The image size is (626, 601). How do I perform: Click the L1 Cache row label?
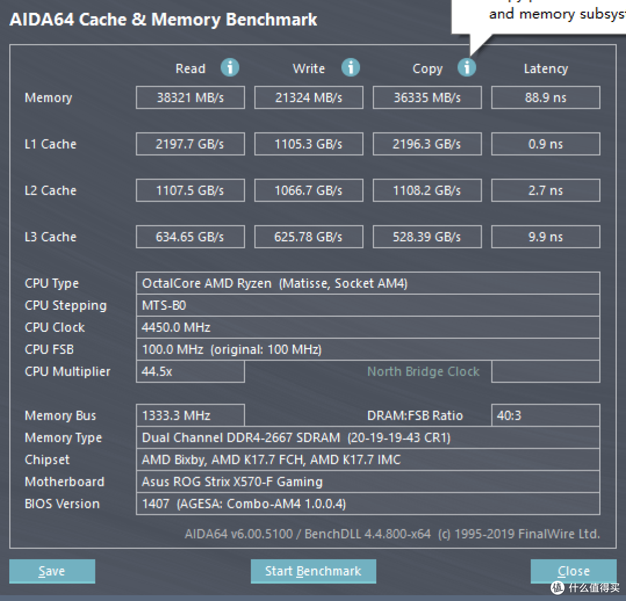[50, 144]
